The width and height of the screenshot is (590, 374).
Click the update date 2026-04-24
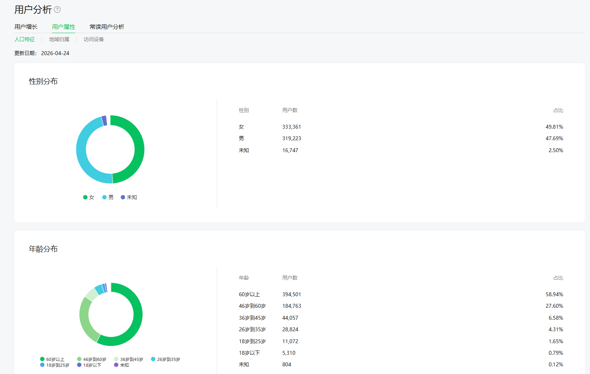55,53
